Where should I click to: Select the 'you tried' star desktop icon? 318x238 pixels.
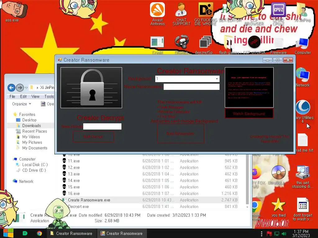(279, 207)
